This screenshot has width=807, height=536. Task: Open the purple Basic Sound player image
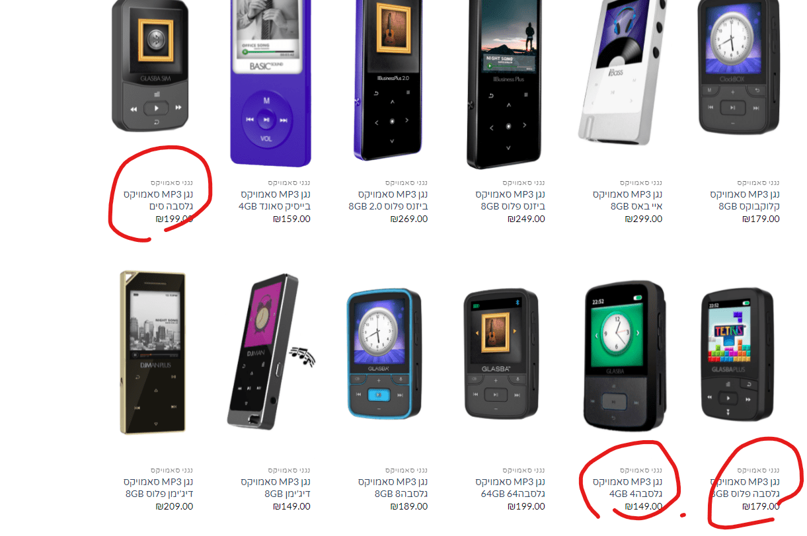pyautogui.click(x=270, y=83)
